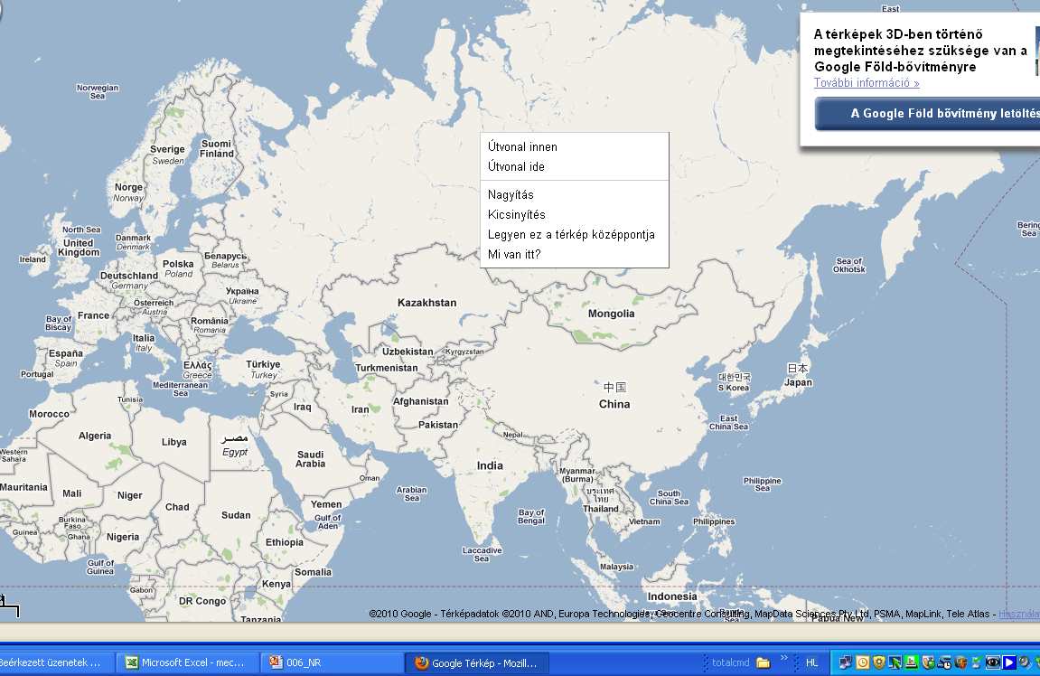
Task: Click the Türkiye label on the map
Action: [263, 364]
